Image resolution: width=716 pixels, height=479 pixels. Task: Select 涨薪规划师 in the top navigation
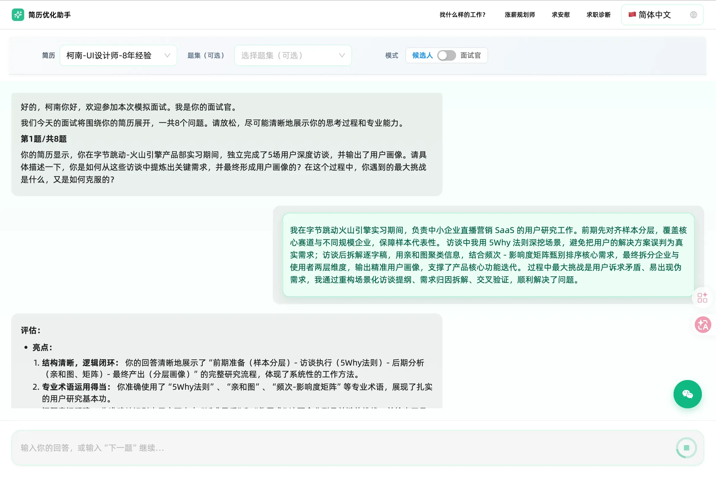click(519, 14)
